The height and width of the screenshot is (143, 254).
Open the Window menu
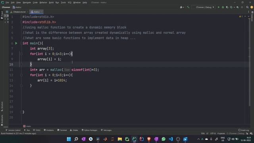coord(77,2)
